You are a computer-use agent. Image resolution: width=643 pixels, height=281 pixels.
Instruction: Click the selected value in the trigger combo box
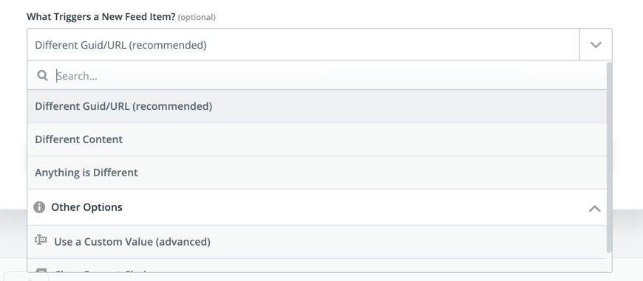click(x=120, y=45)
